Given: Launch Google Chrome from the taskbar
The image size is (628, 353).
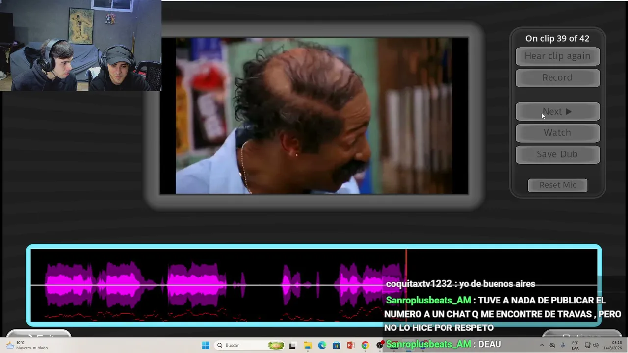Looking at the screenshot, I should [365, 345].
